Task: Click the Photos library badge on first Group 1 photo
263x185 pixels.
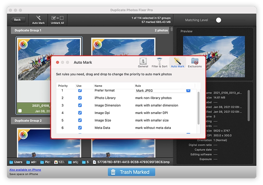Action: pos(23,45)
